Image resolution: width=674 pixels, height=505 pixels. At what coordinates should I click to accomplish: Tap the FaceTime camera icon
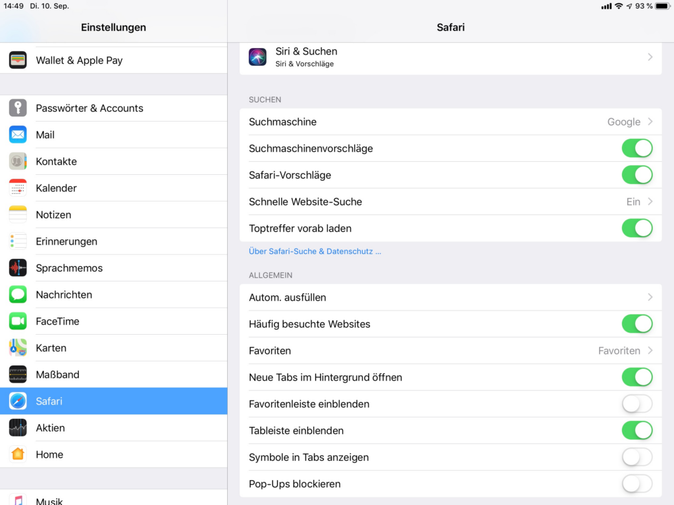[x=18, y=322]
